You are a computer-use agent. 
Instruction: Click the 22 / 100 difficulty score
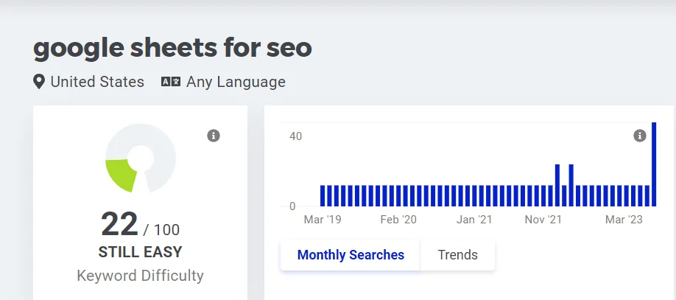[x=140, y=224]
